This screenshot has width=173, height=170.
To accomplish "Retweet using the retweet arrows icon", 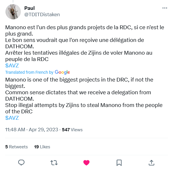I will point(54,163).
